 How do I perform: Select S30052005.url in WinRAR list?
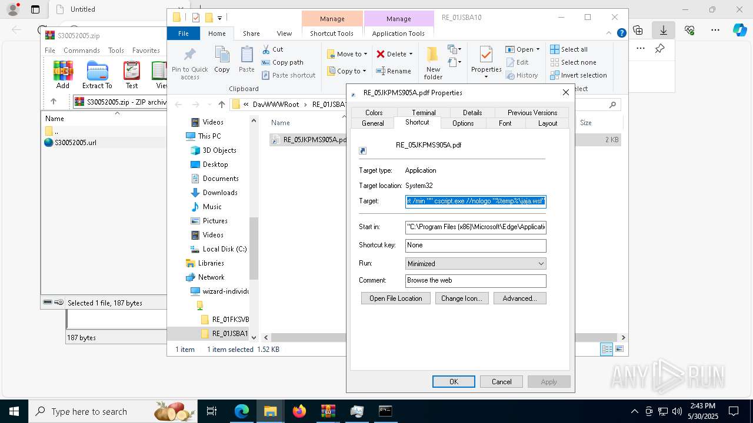pos(75,142)
